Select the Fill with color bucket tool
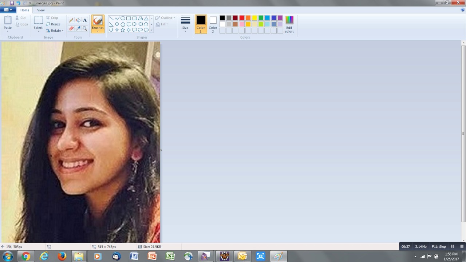Viewport: 466px width, 262px height. point(78,20)
